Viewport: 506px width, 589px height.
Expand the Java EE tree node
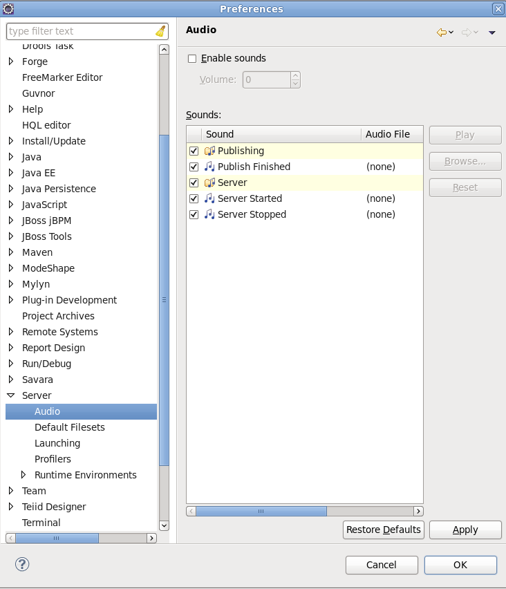coord(11,173)
